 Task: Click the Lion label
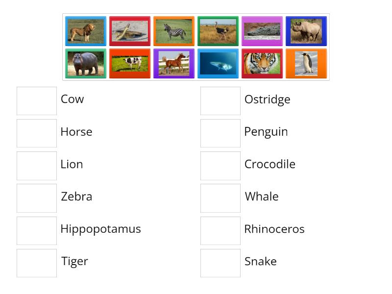(x=72, y=164)
